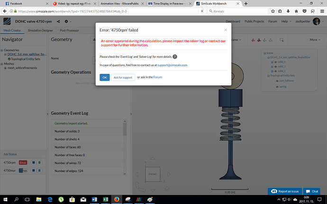The height and width of the screenshot is (204, 327).
Task: Expand the solid_0 node in Scene
Action: pyautogui.click(x=272, y=62)
